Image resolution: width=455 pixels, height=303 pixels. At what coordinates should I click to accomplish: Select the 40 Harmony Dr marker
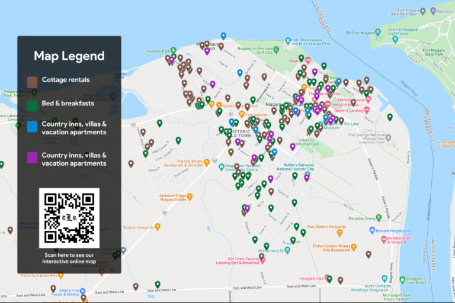287,250
